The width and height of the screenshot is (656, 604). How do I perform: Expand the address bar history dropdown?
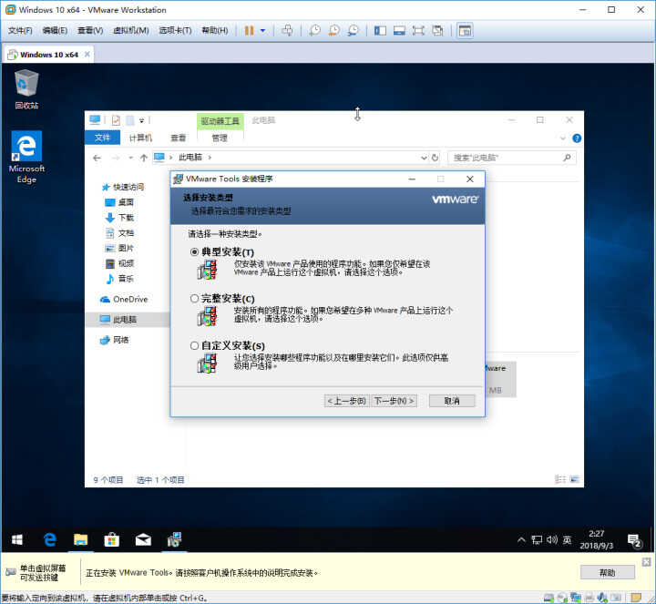pos(424,158)
